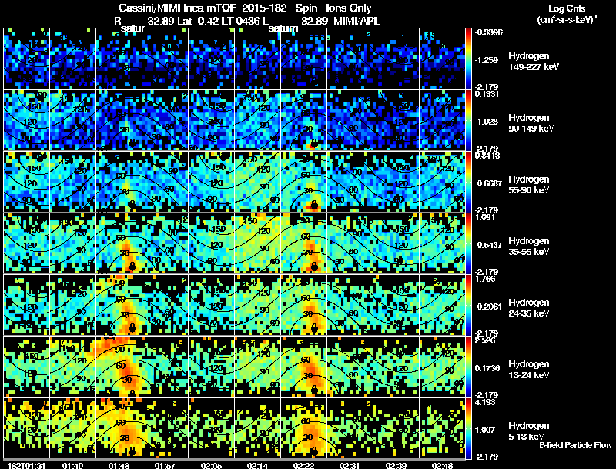616x469 pixels.
Task: Select the color bar beside Hydrogen 5-13 keV
Action: pos(468,428)
